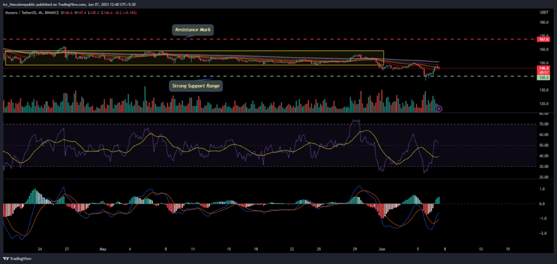Viewport: 557px width, 264px height.
Task: Click the purple lightning bolt icon
Action: coord(439,109)
